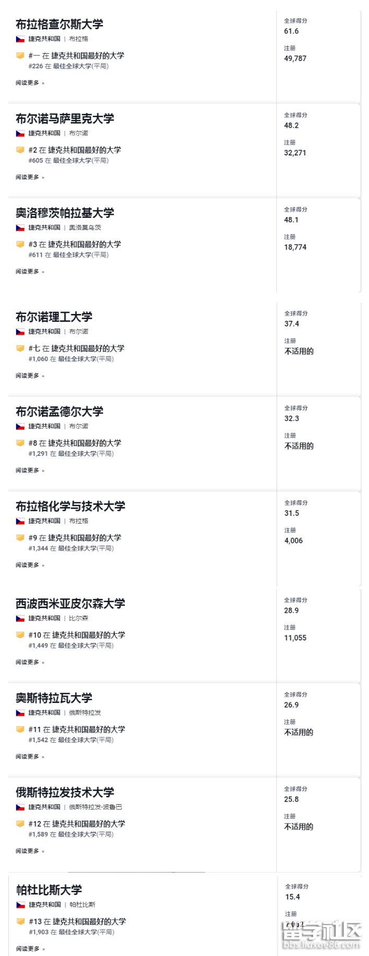Click the gold badge beside #8 ranking

(20, 443)
